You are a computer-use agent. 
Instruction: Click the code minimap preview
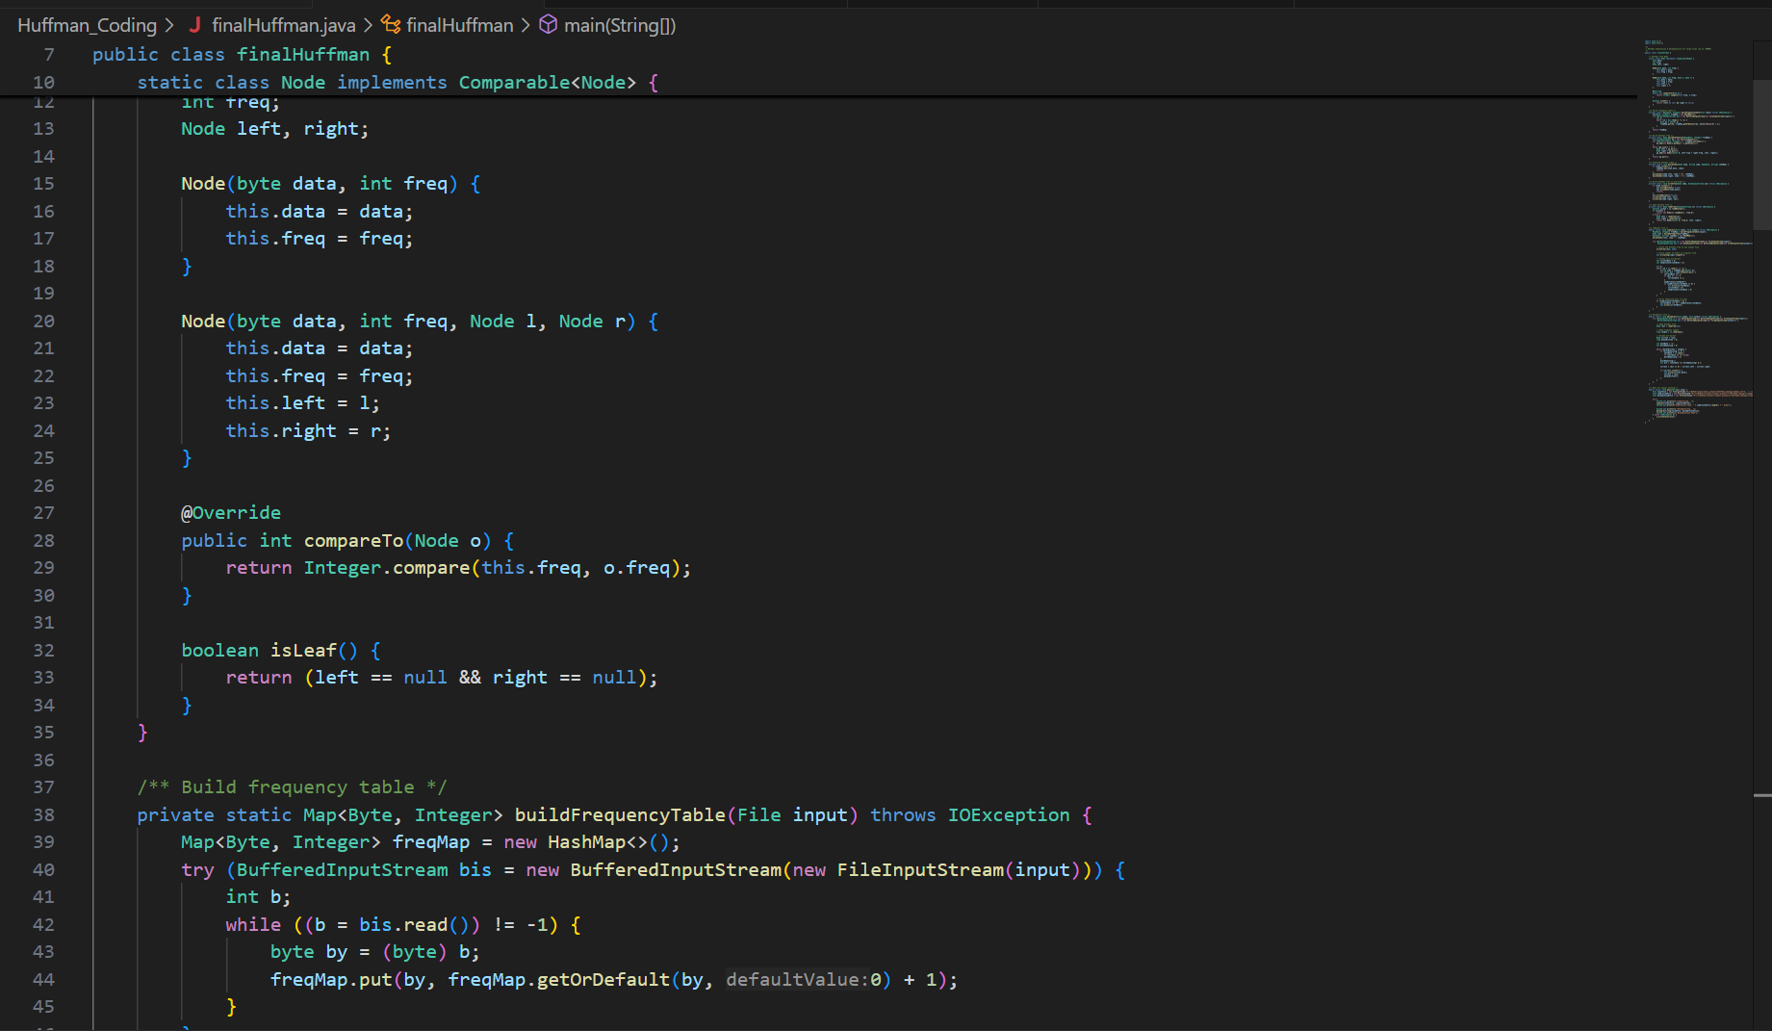pos(1696,231)
